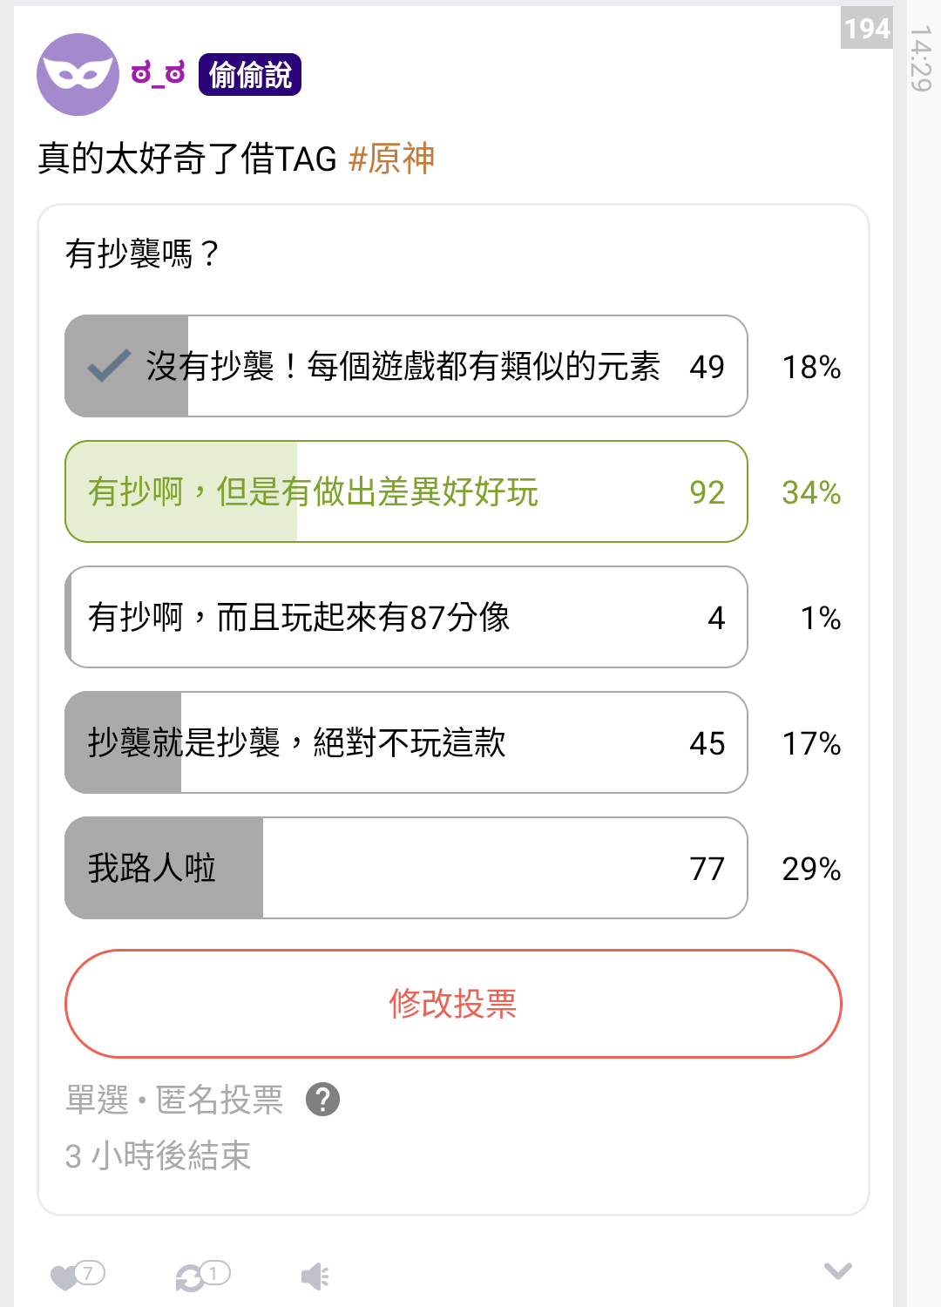
Task: Open the #原神 hashtag link
Action: point(391,159)
